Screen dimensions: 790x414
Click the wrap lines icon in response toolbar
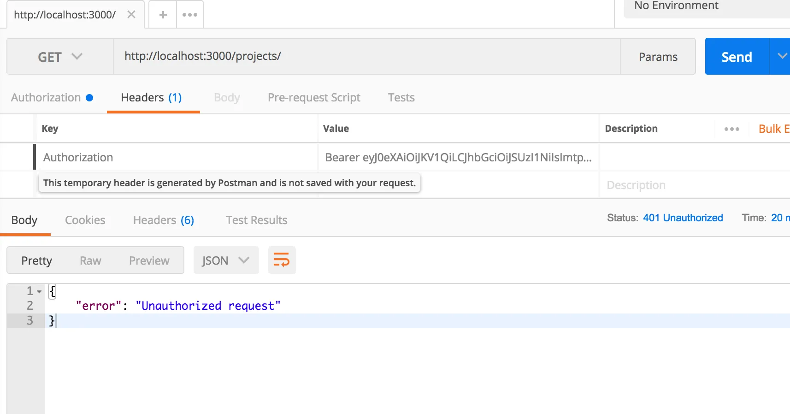point(282,260)
